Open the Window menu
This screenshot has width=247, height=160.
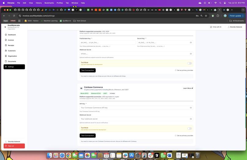pyautogui.click(x=75, y=3)
